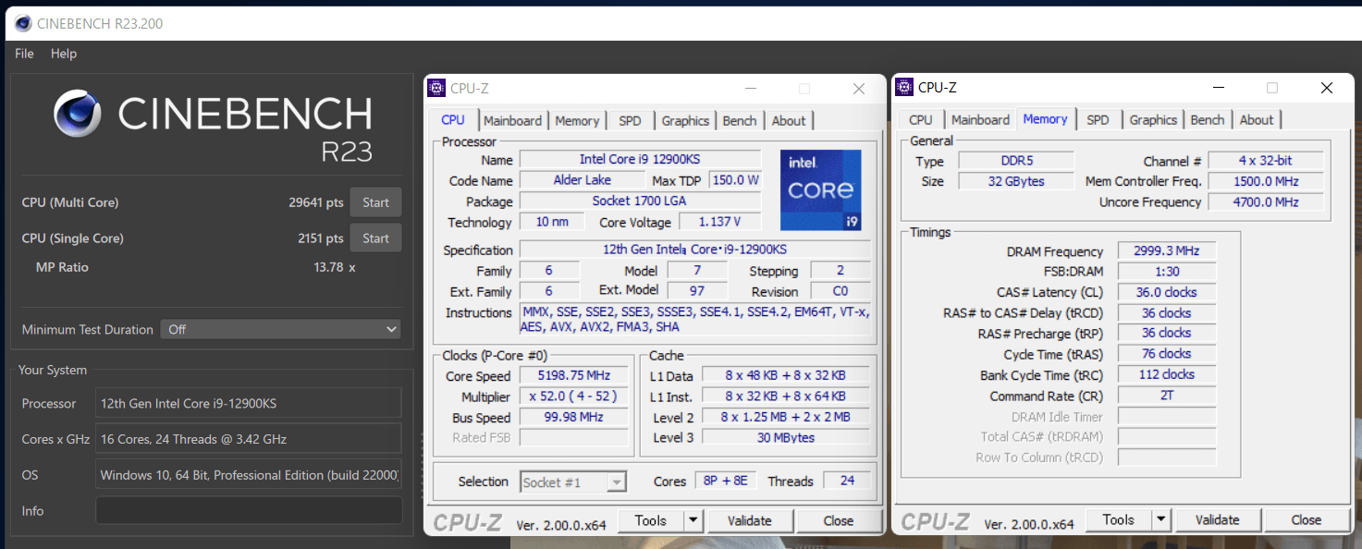Click Tools button in left CPU-Z window
1362x549 pixels.
pos(651,520)
